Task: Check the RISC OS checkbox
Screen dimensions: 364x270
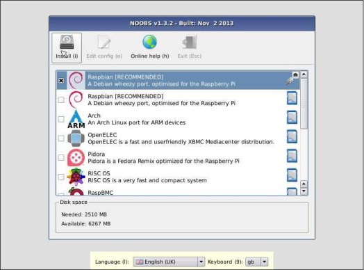Action: [x=61, y=177]
